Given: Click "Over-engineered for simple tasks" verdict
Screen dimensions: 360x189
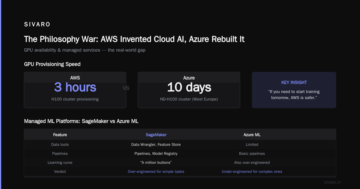Looking at the screenshot, I should click(x=156, y=172).
